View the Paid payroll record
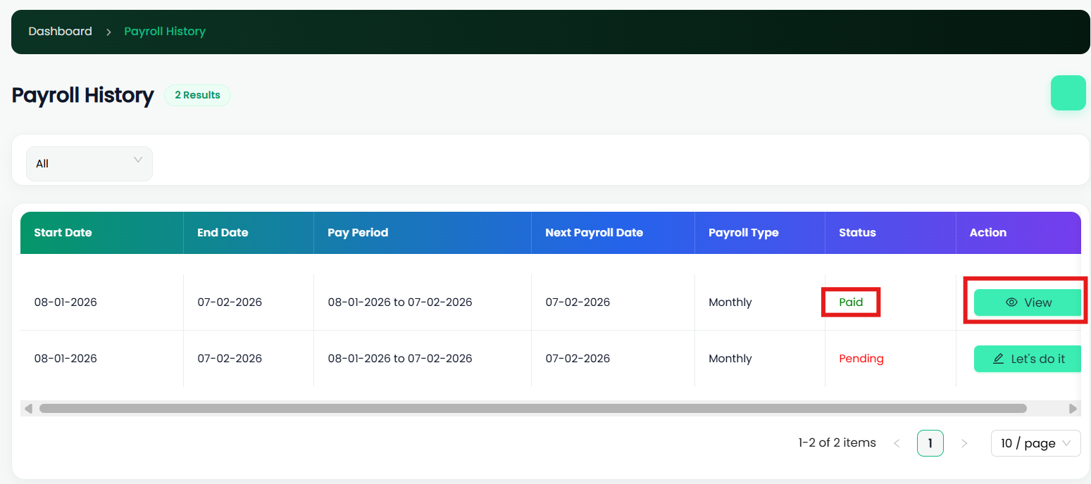Screen dimensions: 1091x484 (1028, 302)
